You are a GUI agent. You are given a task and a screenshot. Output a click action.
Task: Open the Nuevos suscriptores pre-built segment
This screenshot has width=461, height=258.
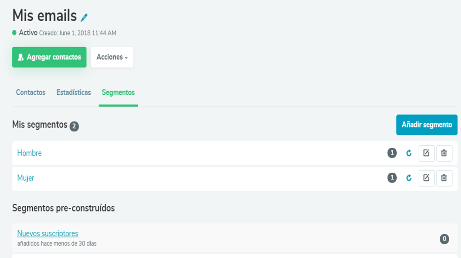click(48, 233)
